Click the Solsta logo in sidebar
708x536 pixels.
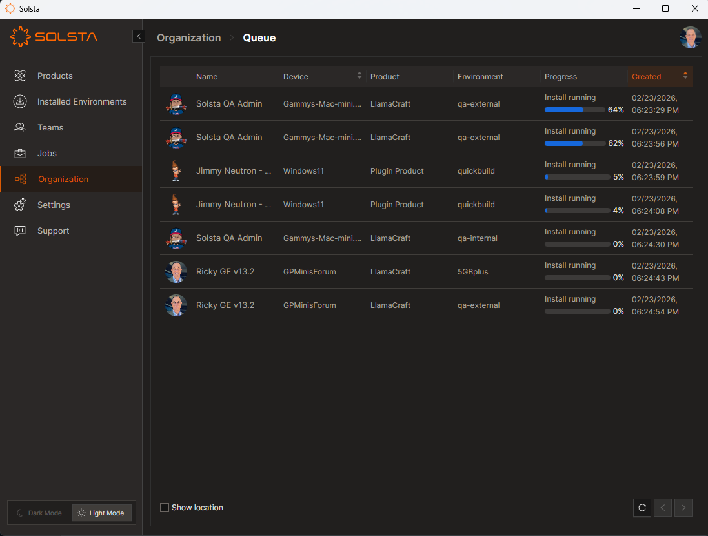click(x=54, y=37)
